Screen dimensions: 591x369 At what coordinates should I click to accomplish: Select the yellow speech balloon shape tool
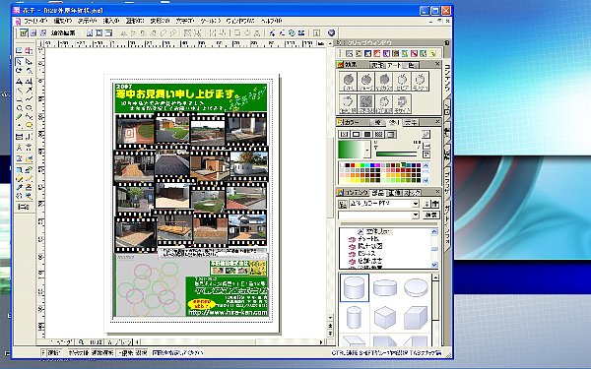[x=29, y=125]
